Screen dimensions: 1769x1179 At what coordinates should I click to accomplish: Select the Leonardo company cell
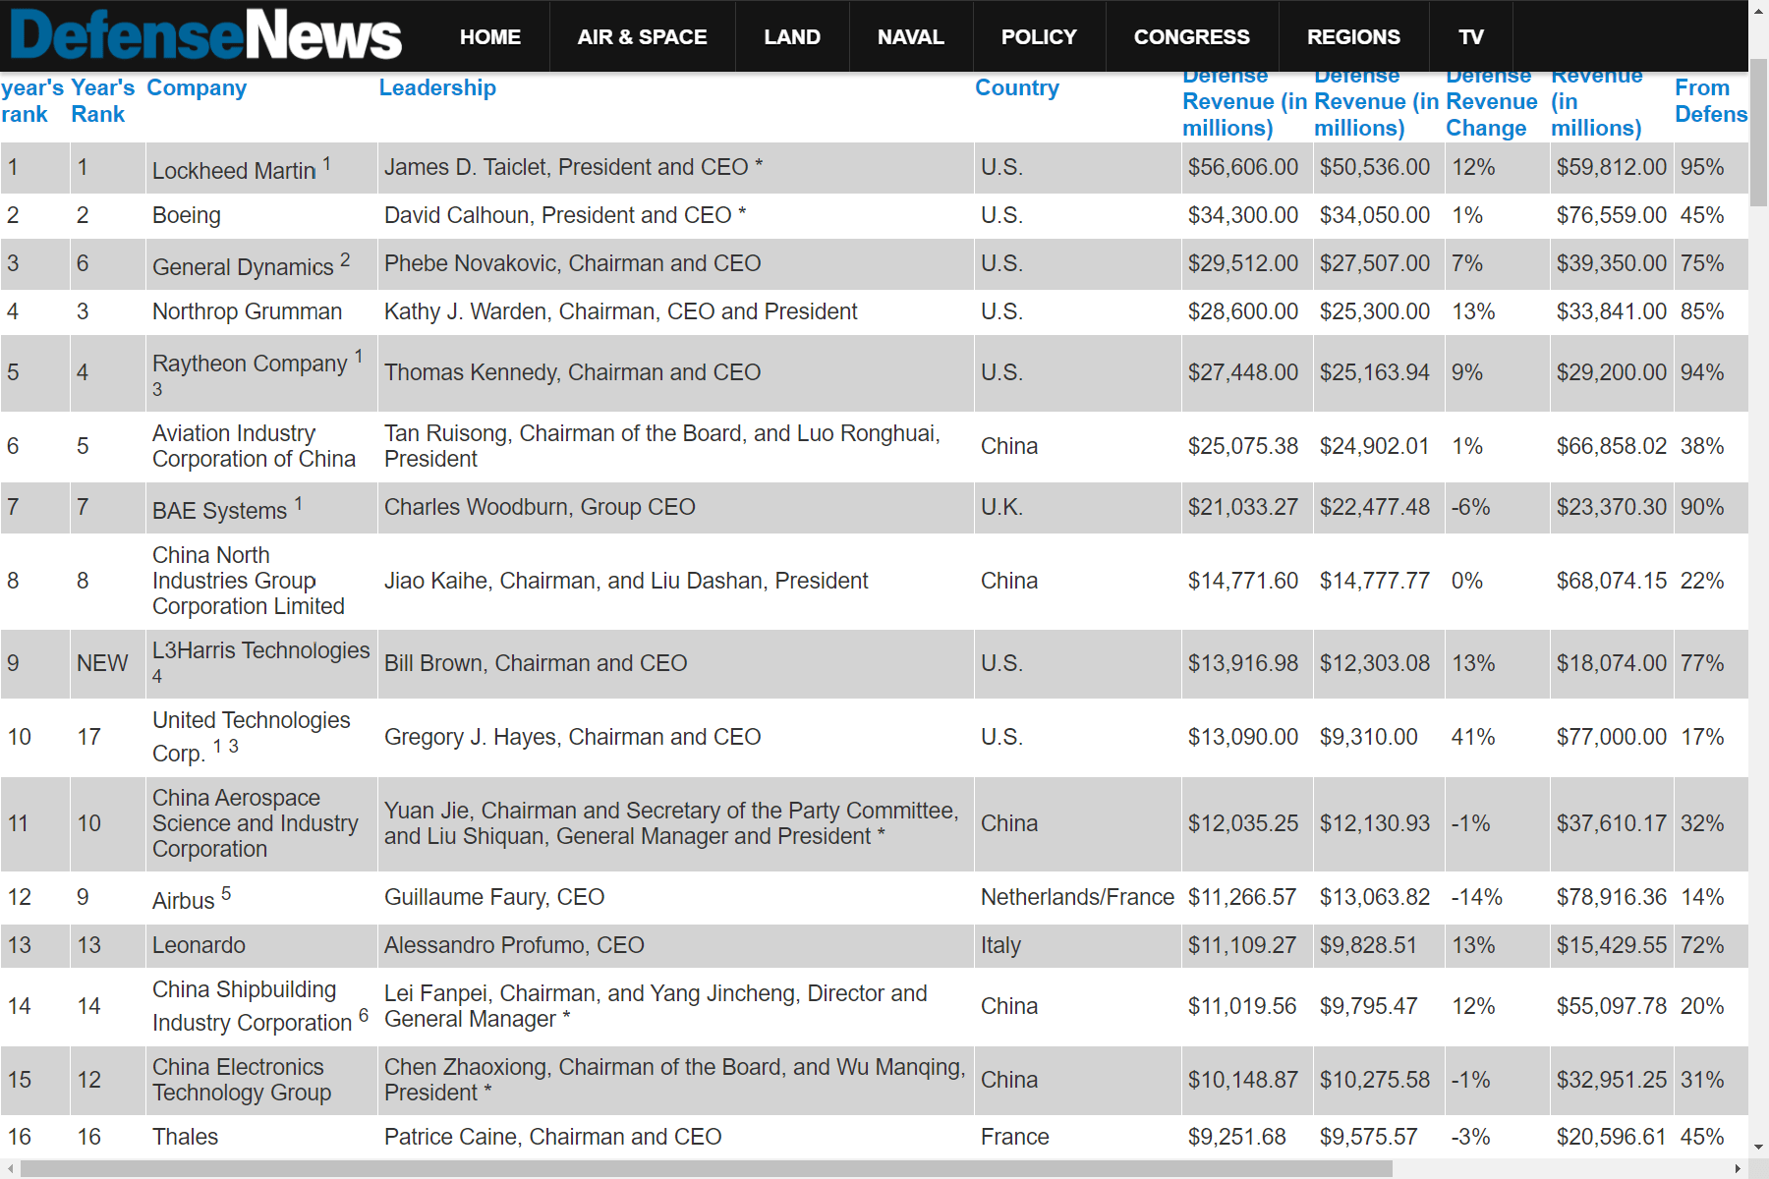[261, 945]
